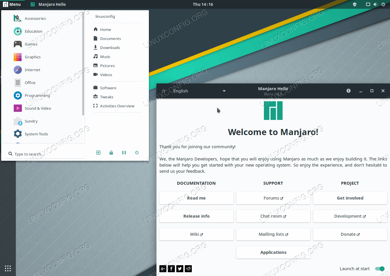Open the Accessories category icon
Screen dimensions: 390x276
18,18
